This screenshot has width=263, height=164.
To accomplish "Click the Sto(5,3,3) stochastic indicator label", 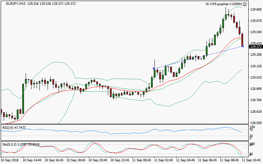I will (10, 144).
